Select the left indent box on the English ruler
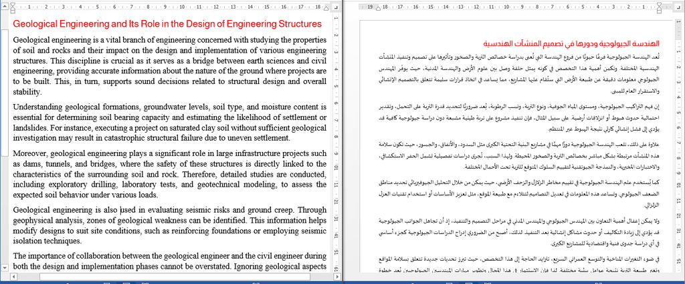The width and height of the screenshot is (685, 284). coord(13,12)
